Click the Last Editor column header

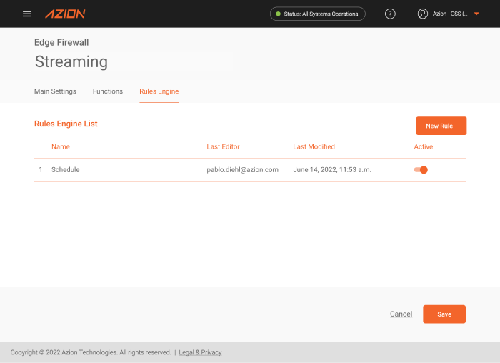coord(223,146)
